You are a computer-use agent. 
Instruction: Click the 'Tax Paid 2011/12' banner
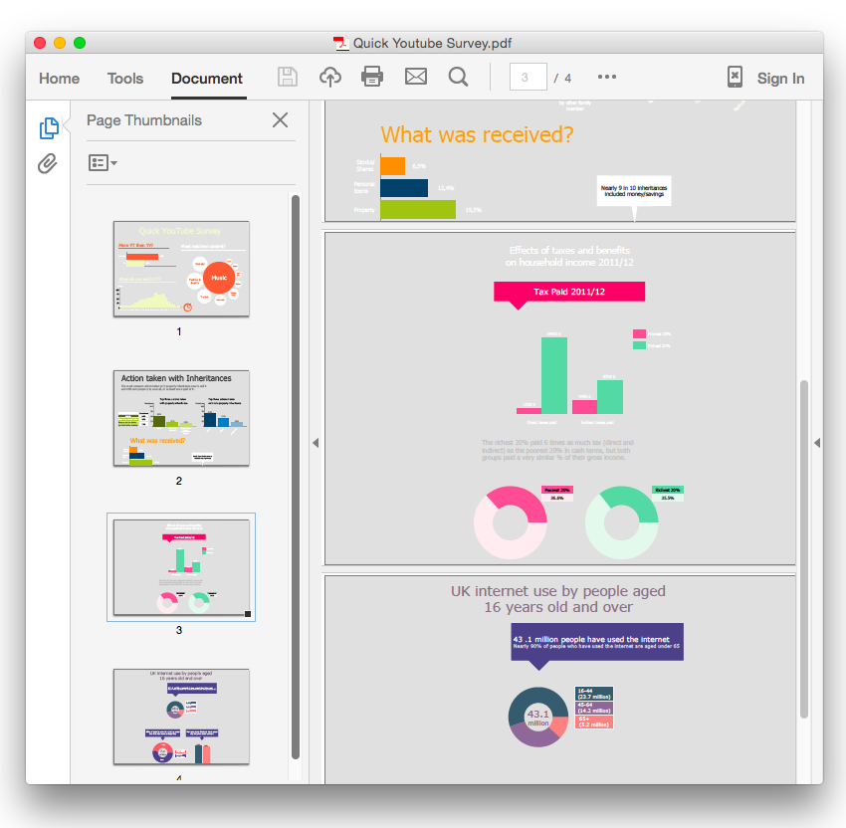(x=569, y=292)
